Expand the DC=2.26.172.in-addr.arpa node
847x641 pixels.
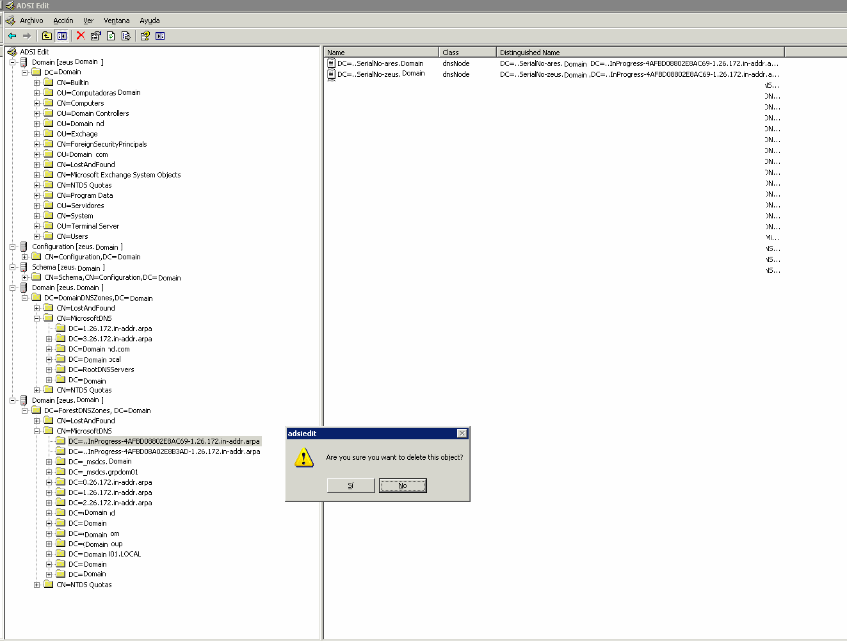pyautogui.click(x=49, y=503)
